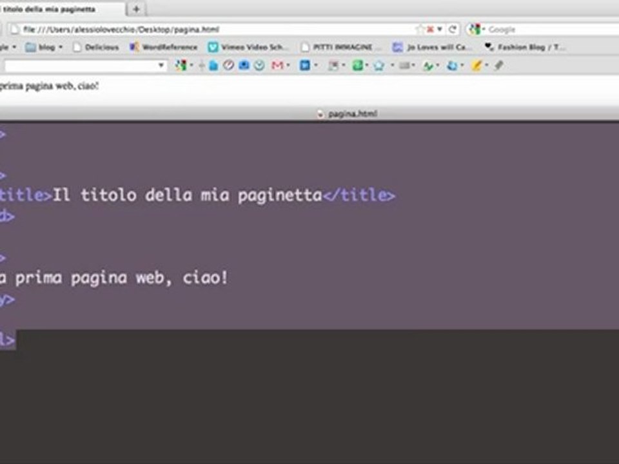
Task: Click the 'Il titolo della mia paginetta' code text
Action: pos(187,195)
